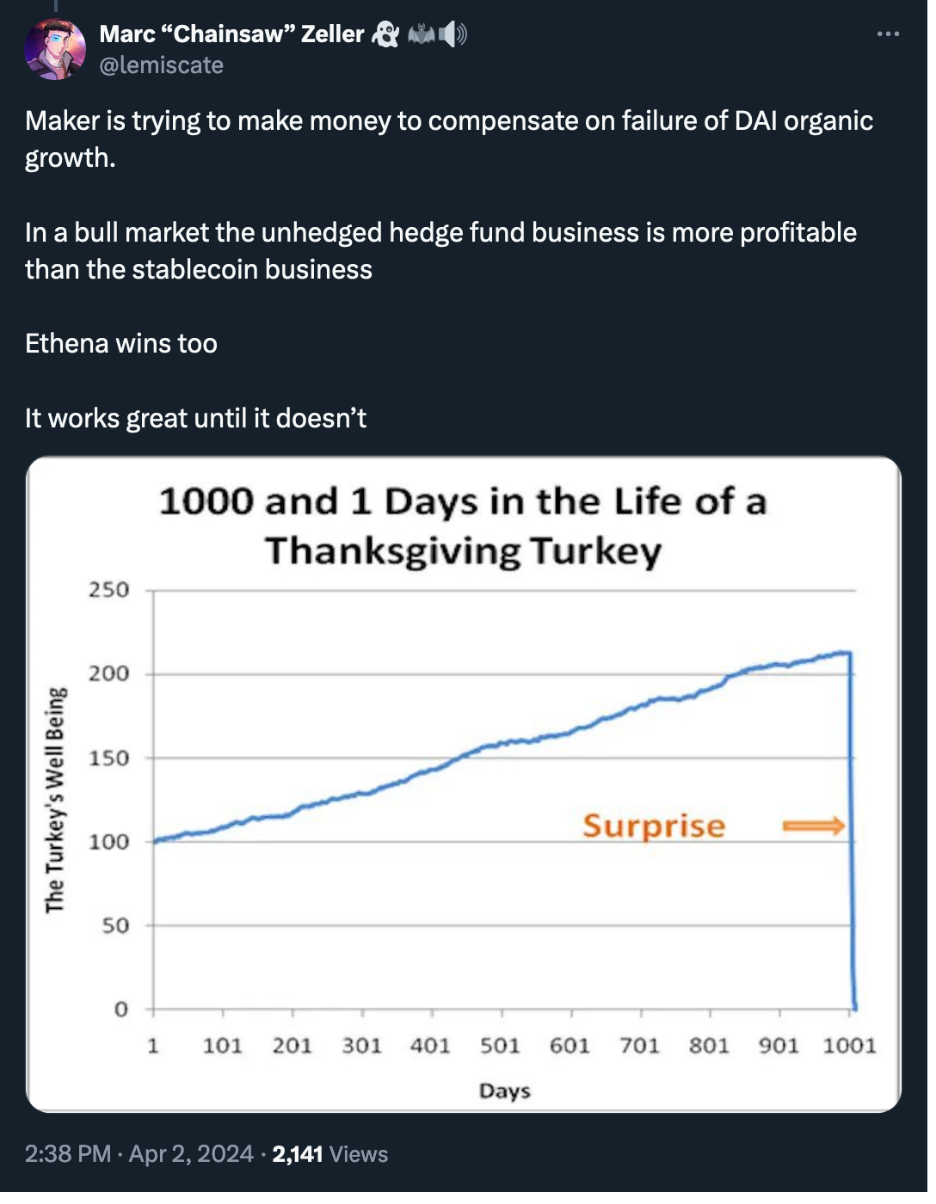The image size is (936, 1204).
Task: Open the @lemiscate handle link
Action: tap(163, 66)
